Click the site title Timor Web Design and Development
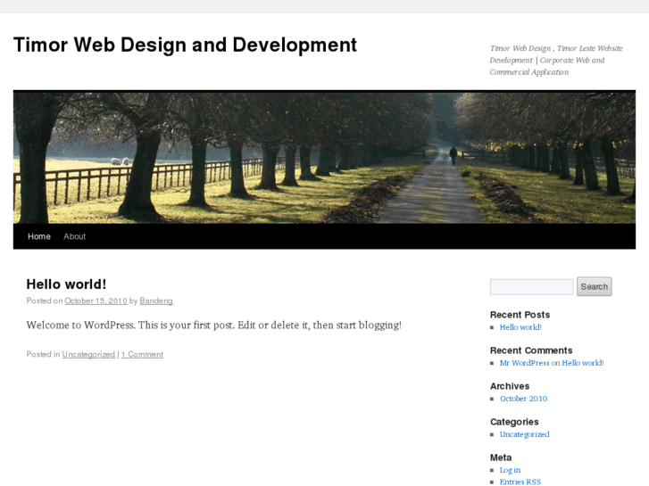This screenshot has width=649, height=486. tap(185, 45)
